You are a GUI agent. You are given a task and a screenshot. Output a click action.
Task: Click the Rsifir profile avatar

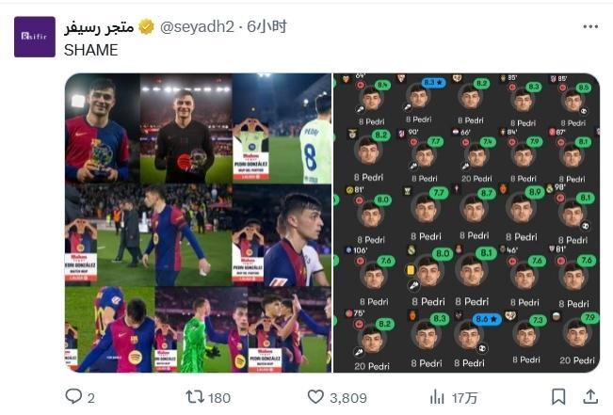(34, 37)
